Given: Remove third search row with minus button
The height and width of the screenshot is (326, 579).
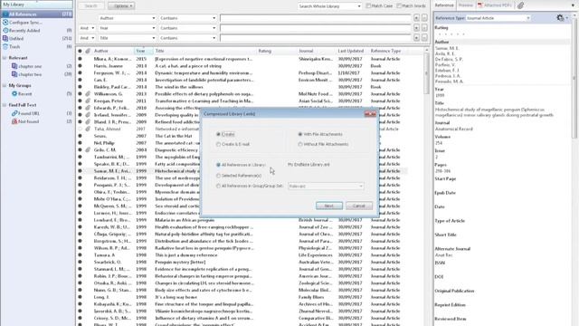Looking at the screenshot, I should [x=424, y=38].
